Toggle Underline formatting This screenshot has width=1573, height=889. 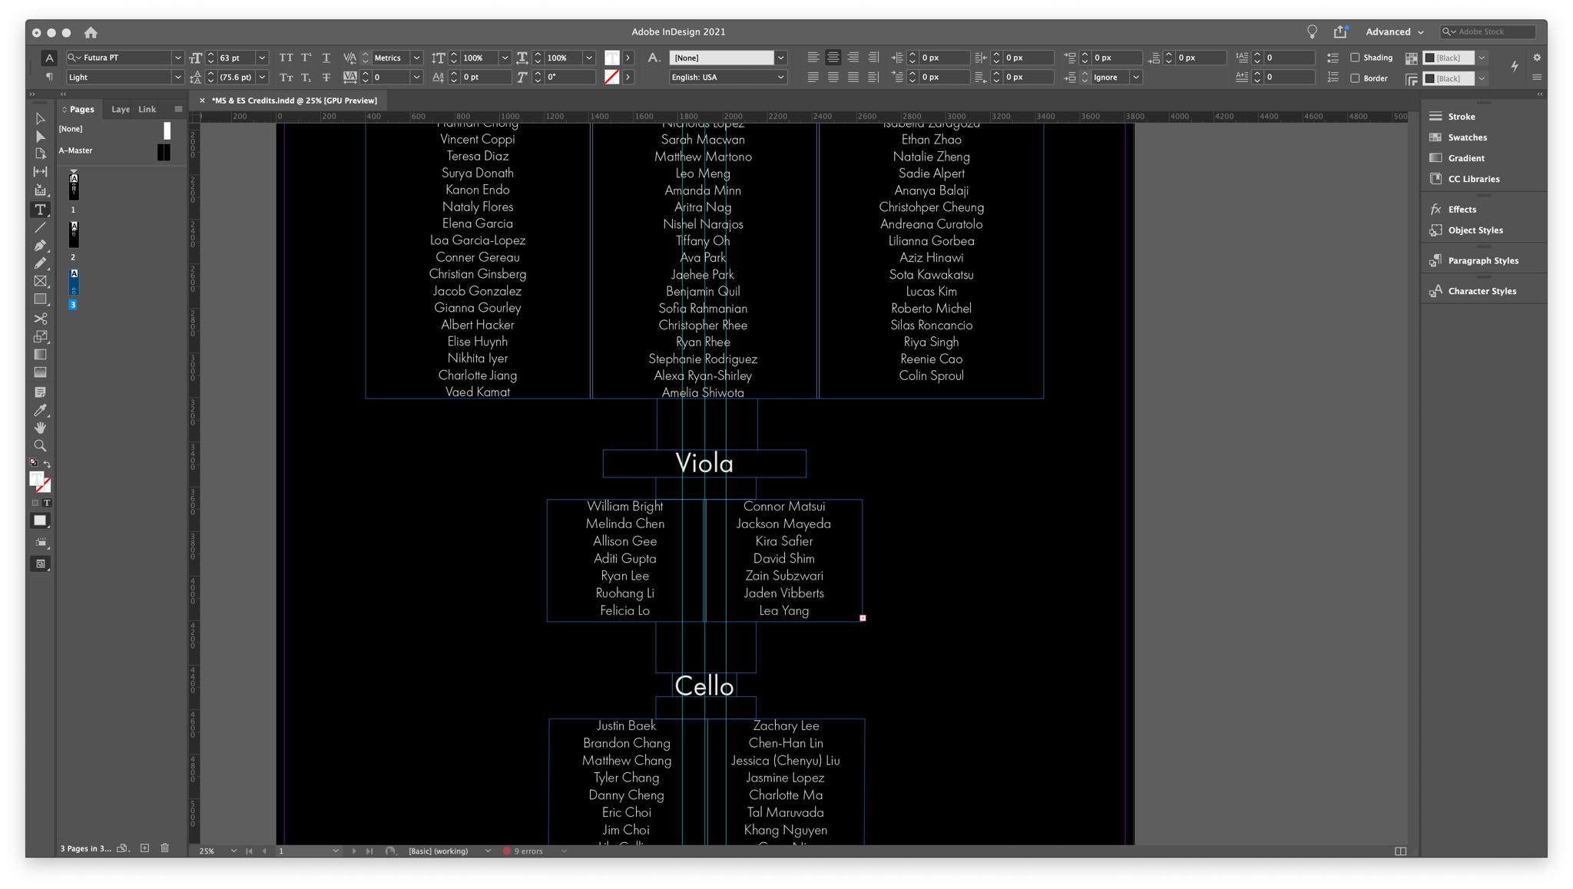click(x=326, y=58)
